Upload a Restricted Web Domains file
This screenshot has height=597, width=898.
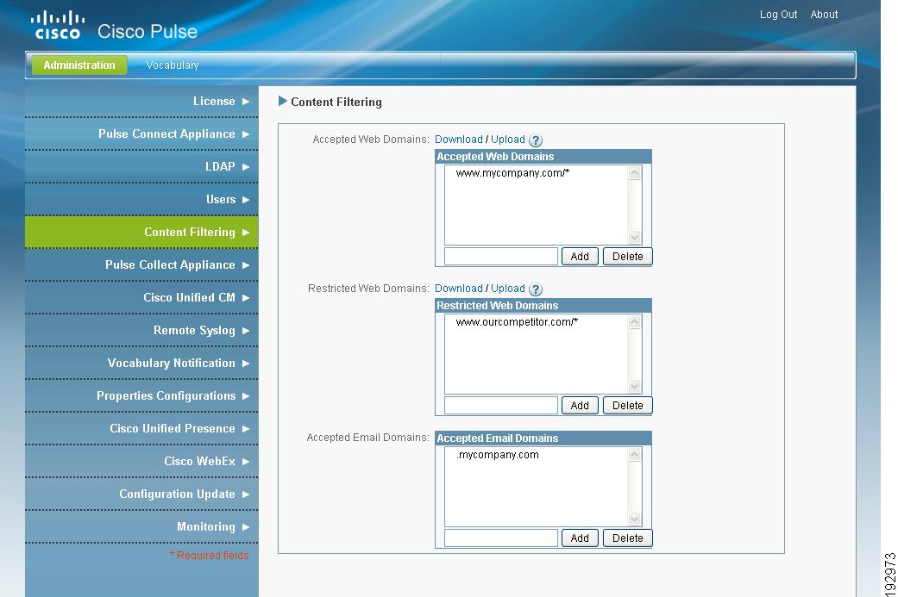[x=508, y=288]
